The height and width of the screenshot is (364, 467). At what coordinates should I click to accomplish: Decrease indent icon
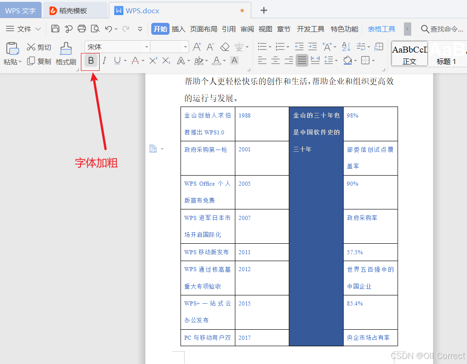299,47
